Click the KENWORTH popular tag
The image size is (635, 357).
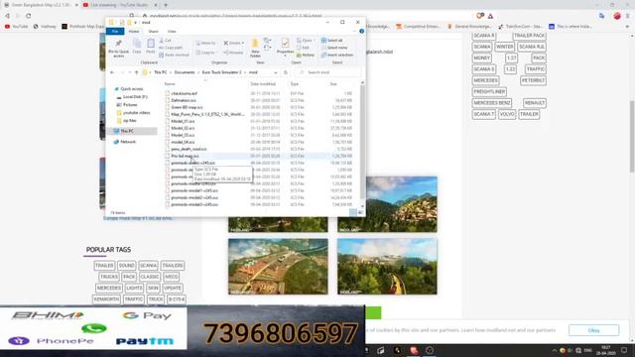click(106, 299)
